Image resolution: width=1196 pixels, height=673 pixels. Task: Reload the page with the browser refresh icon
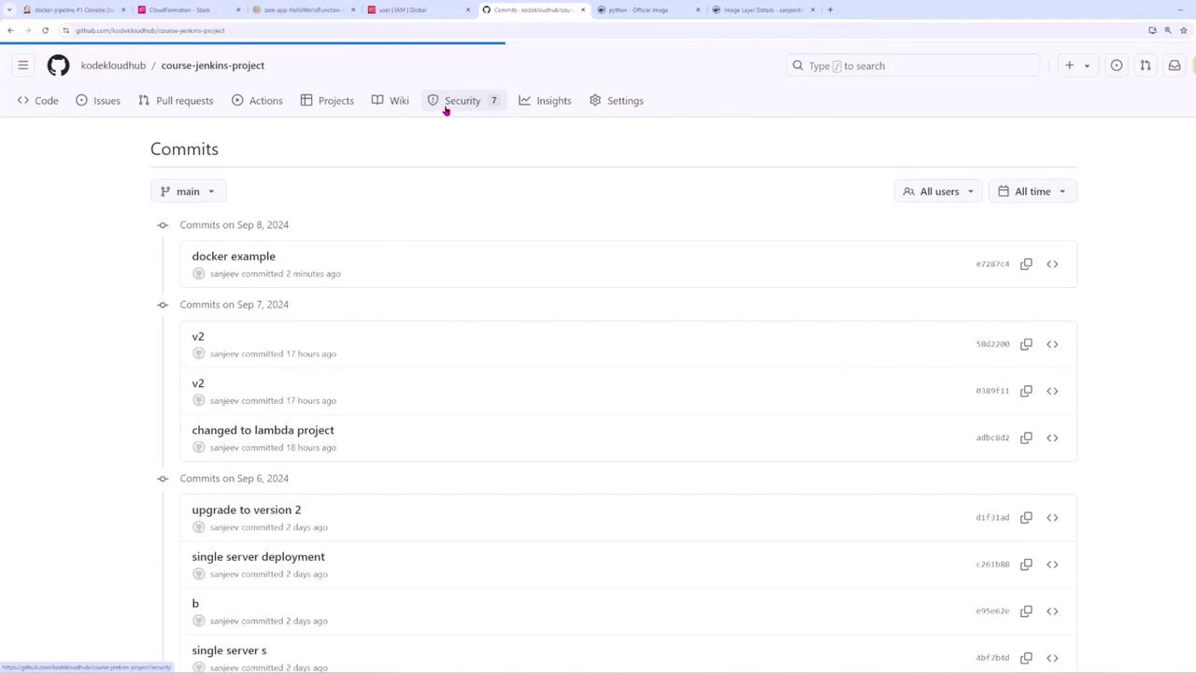45,30
